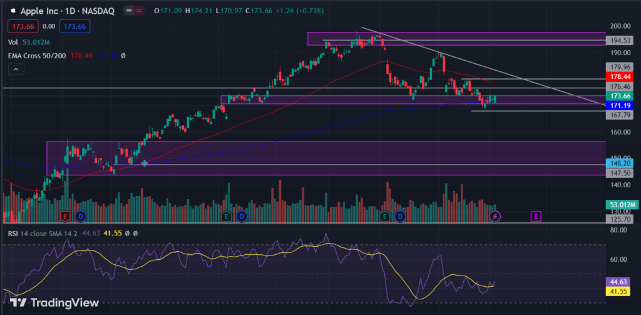Open the dividend D marker beside red earnings marker
This screenshot has height=315, width=641.
pos(81,216)
